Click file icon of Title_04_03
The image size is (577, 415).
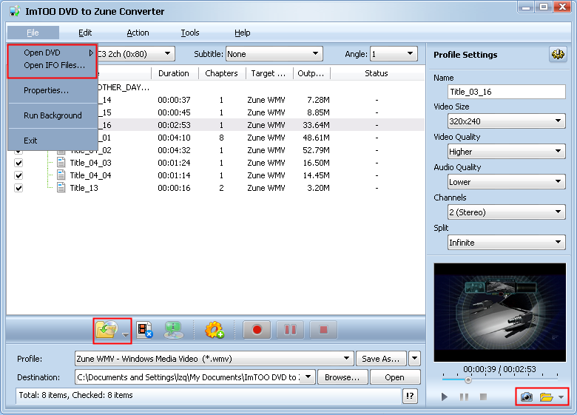61,163
